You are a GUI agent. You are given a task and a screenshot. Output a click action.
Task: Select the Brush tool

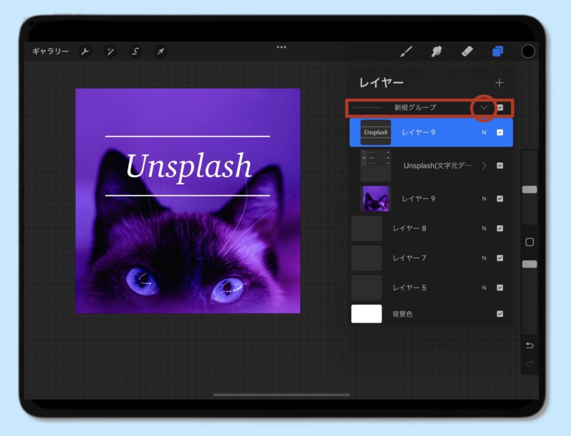[x=406, y=51]
